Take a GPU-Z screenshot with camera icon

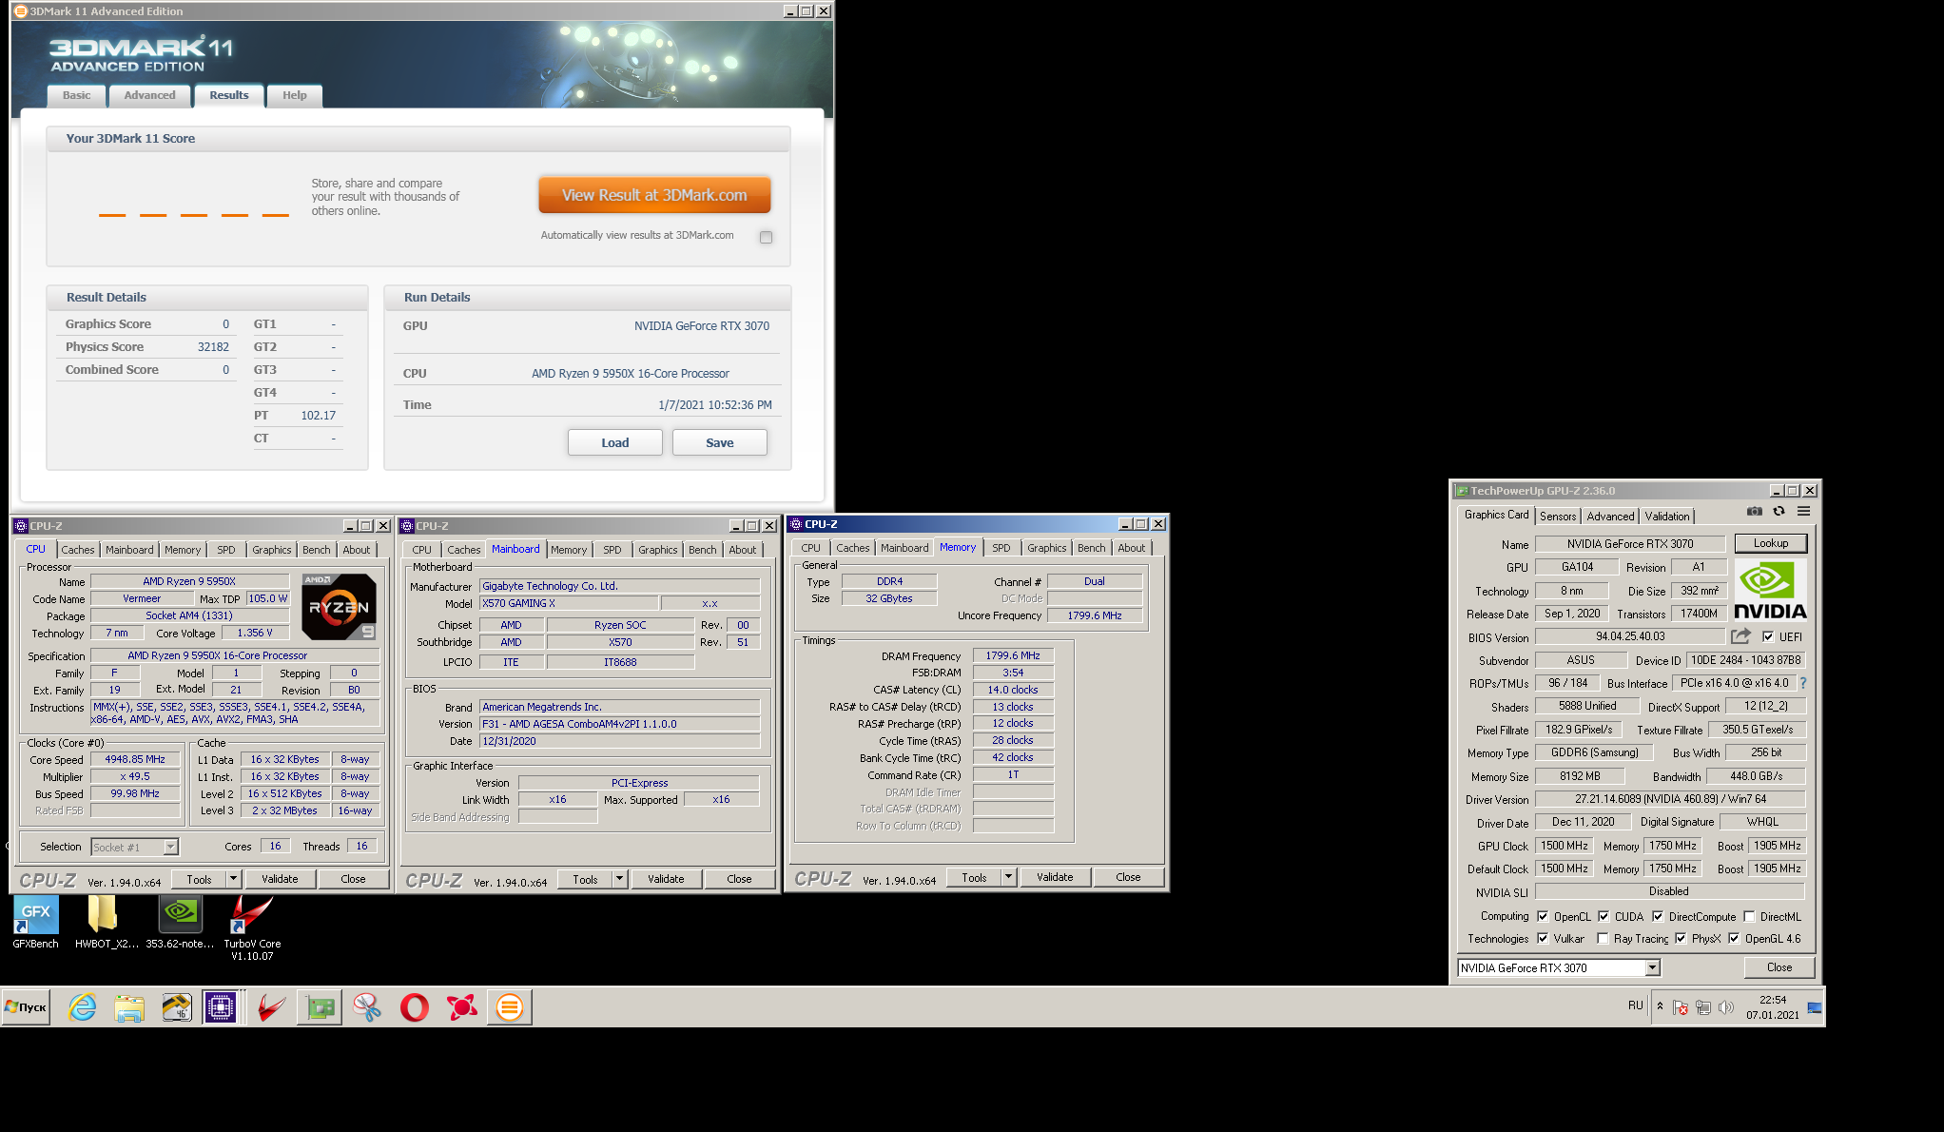point(1755,512)
